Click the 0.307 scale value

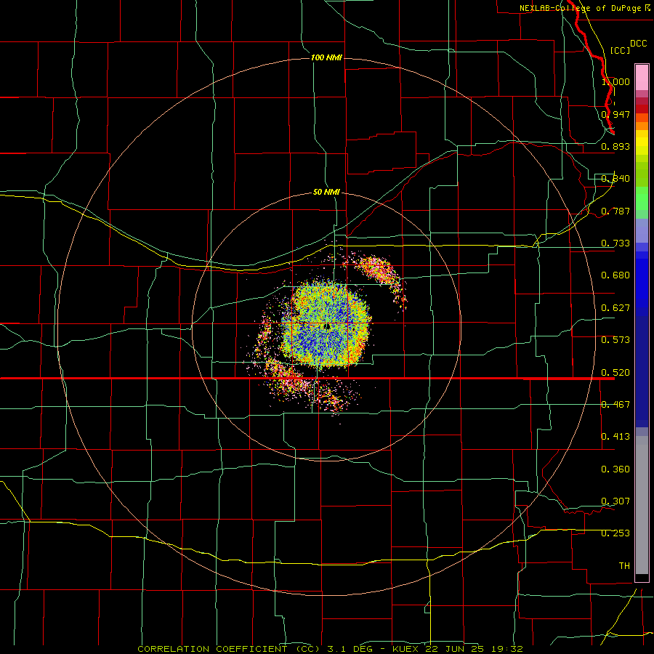(615, 501)
